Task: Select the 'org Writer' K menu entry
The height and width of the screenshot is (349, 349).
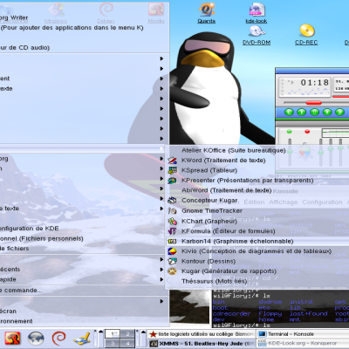Action: tap(14, 17)
